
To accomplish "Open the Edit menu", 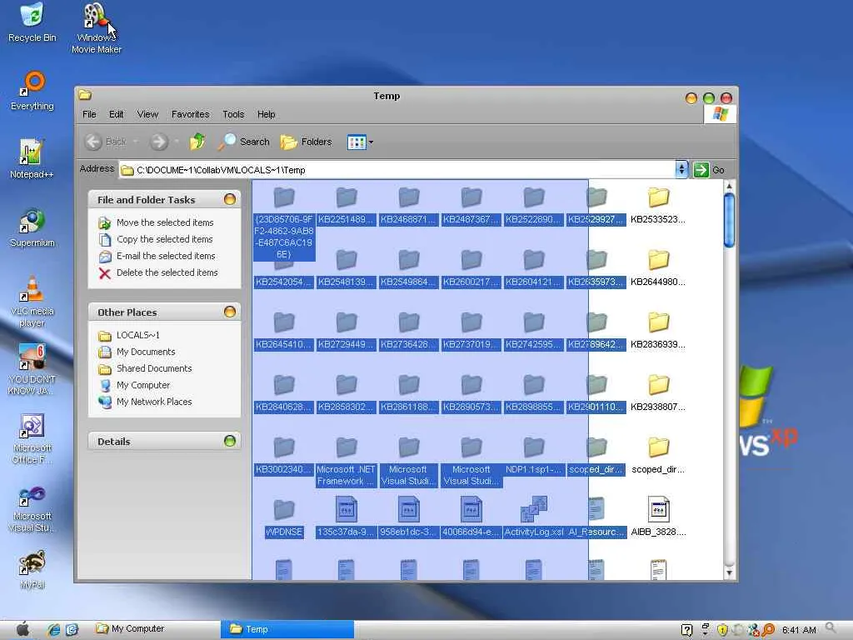I will point(116,114).
